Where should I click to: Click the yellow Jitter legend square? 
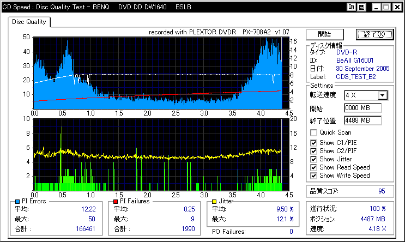pyautogui.click(x=214, y=202)
